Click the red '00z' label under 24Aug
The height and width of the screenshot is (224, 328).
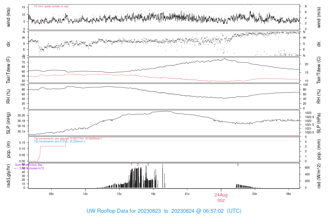221,200
